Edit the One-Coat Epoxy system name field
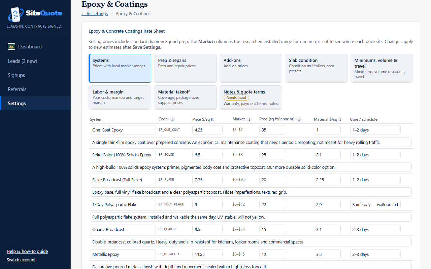 [123, 130]
